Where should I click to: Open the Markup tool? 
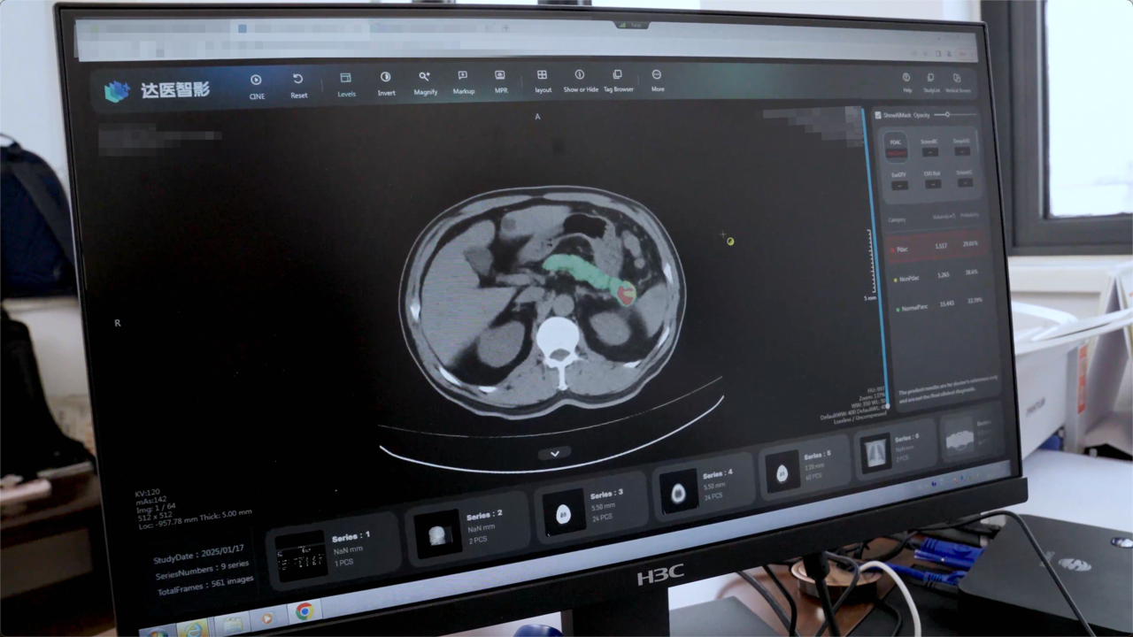point(463,83)
